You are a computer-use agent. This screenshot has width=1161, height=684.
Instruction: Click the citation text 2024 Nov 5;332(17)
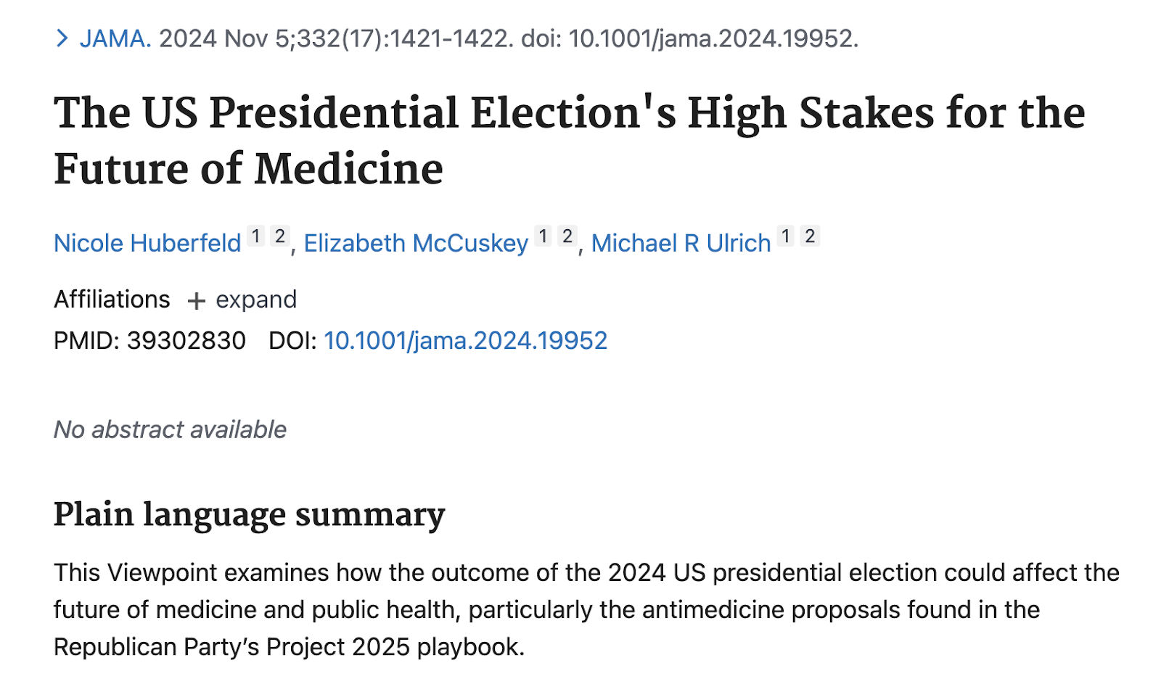272,38
